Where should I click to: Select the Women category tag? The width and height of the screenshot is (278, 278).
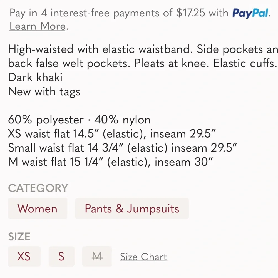(x=38, y=209)
